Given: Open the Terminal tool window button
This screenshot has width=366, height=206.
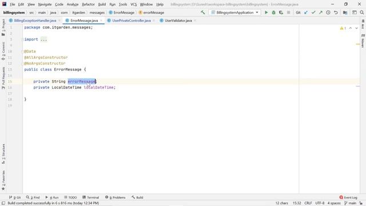Looking at the screenshot, I should (x=91, y=197).
